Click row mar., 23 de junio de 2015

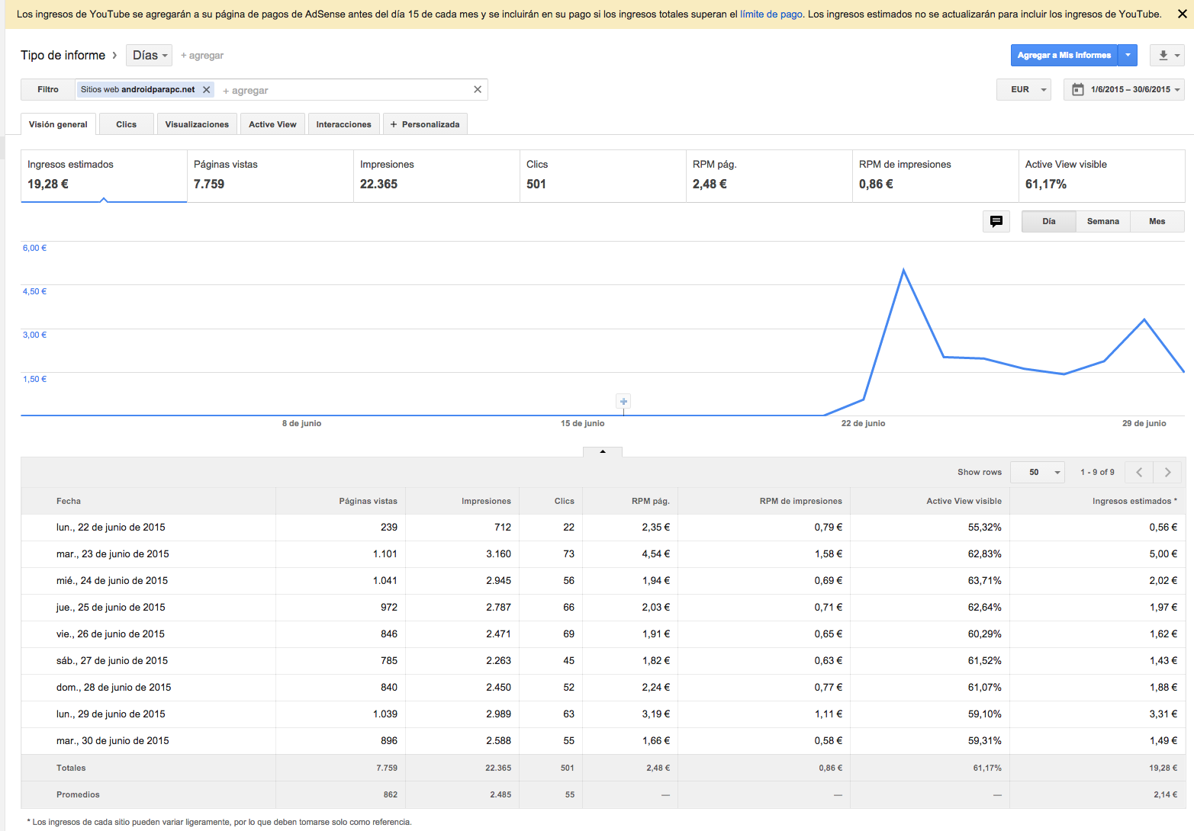[x=603, y=554]
